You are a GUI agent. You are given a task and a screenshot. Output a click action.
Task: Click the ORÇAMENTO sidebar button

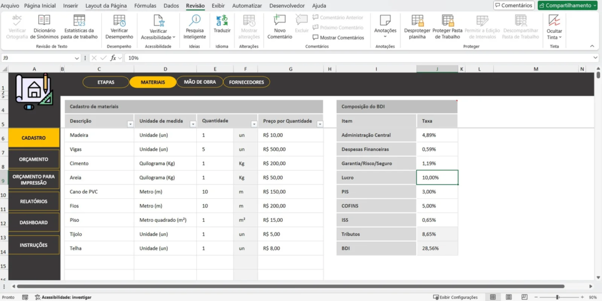pos(34,159)
